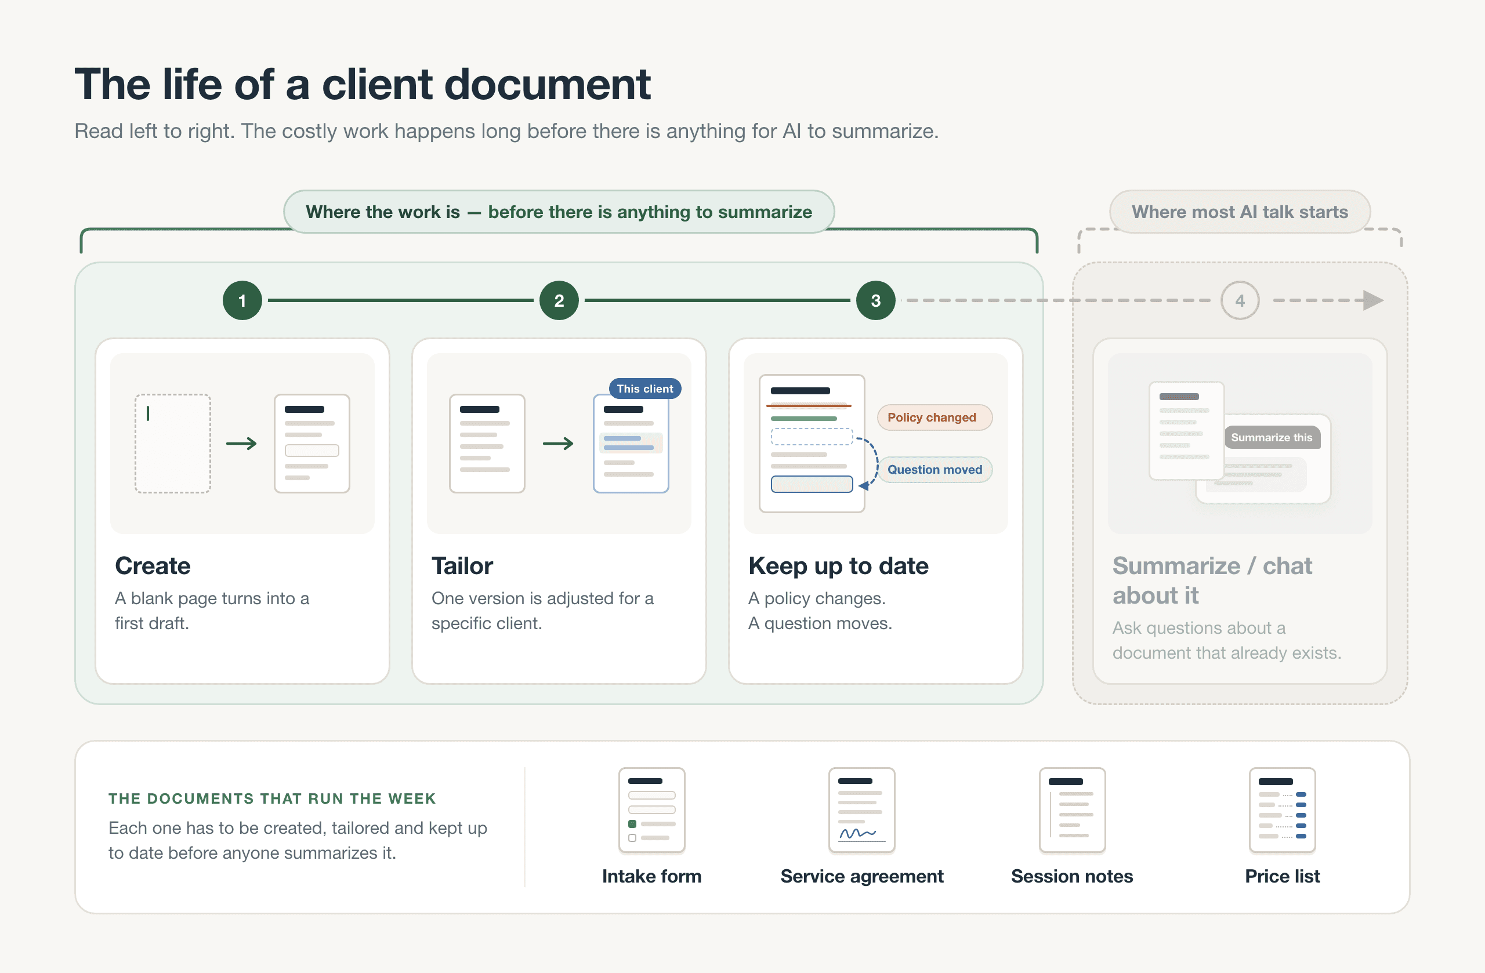The height and width of the screenshot is (973, 1485).
Task: Select step 3 circle marker
Action: click(876, 300)
